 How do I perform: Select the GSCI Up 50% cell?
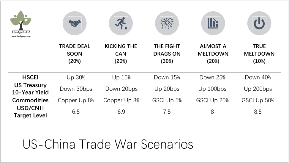click(x=258, y=100)
